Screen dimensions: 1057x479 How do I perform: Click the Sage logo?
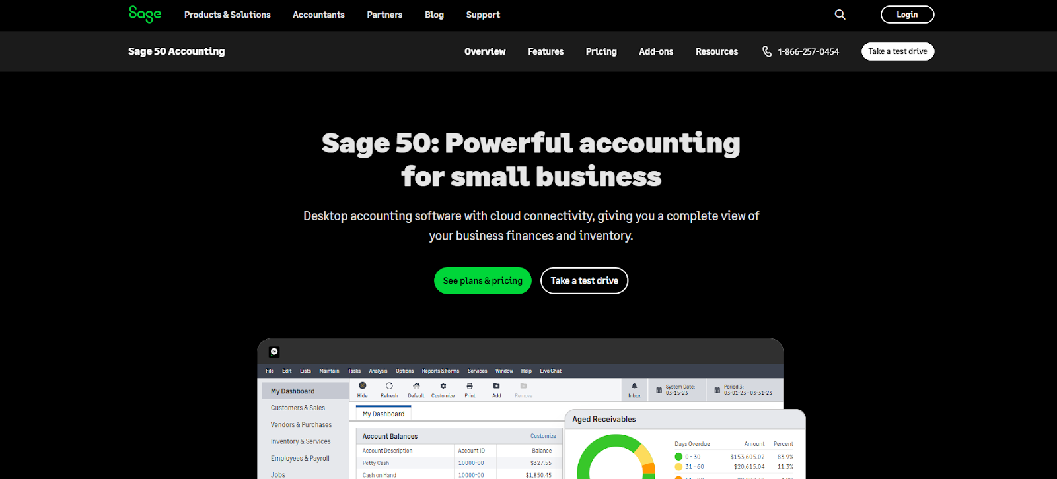point(145,14)
